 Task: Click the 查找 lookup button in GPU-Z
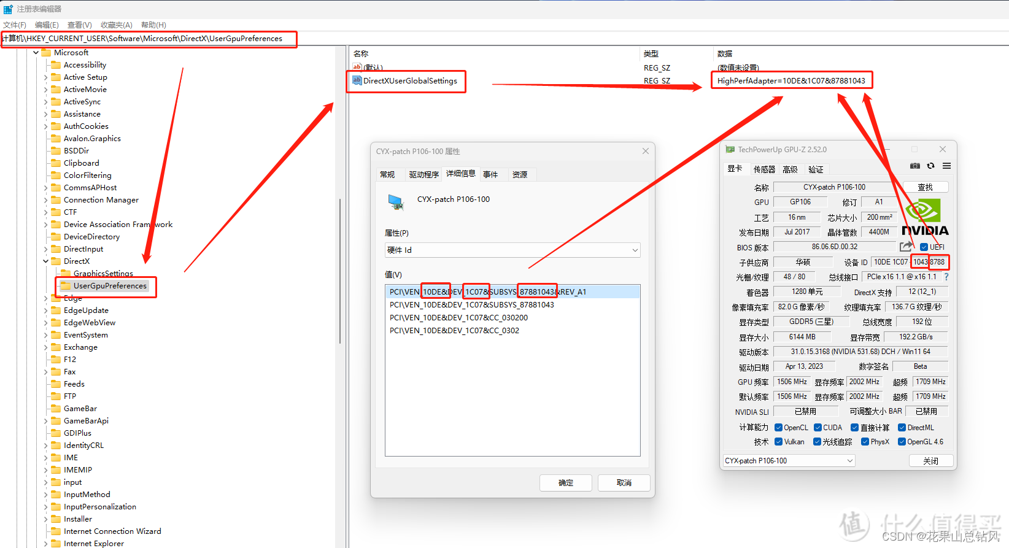[x=926, y=187]
